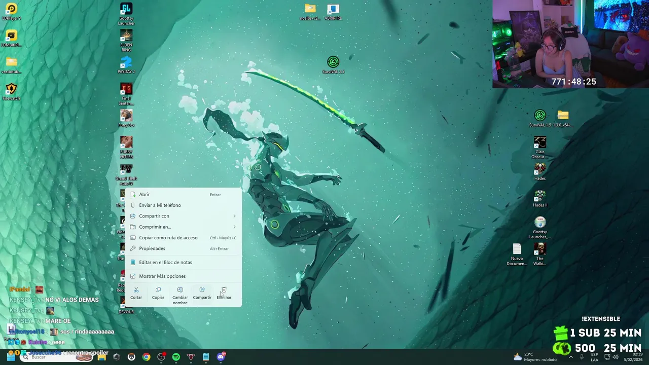Open the folder icon next to ABRIR RL
649x365 pixels.
click(310, 12)
